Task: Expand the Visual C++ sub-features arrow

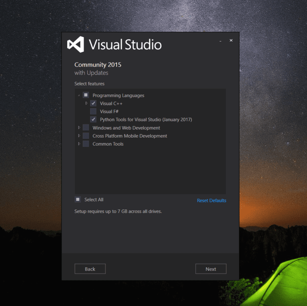Action: 86,103
